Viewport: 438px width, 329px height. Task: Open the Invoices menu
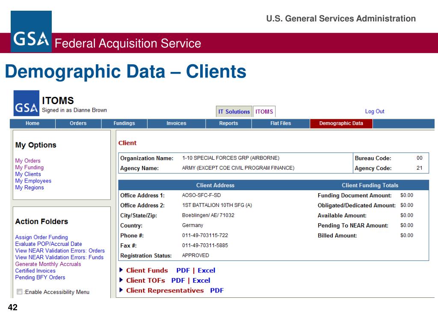click(176, 123)
